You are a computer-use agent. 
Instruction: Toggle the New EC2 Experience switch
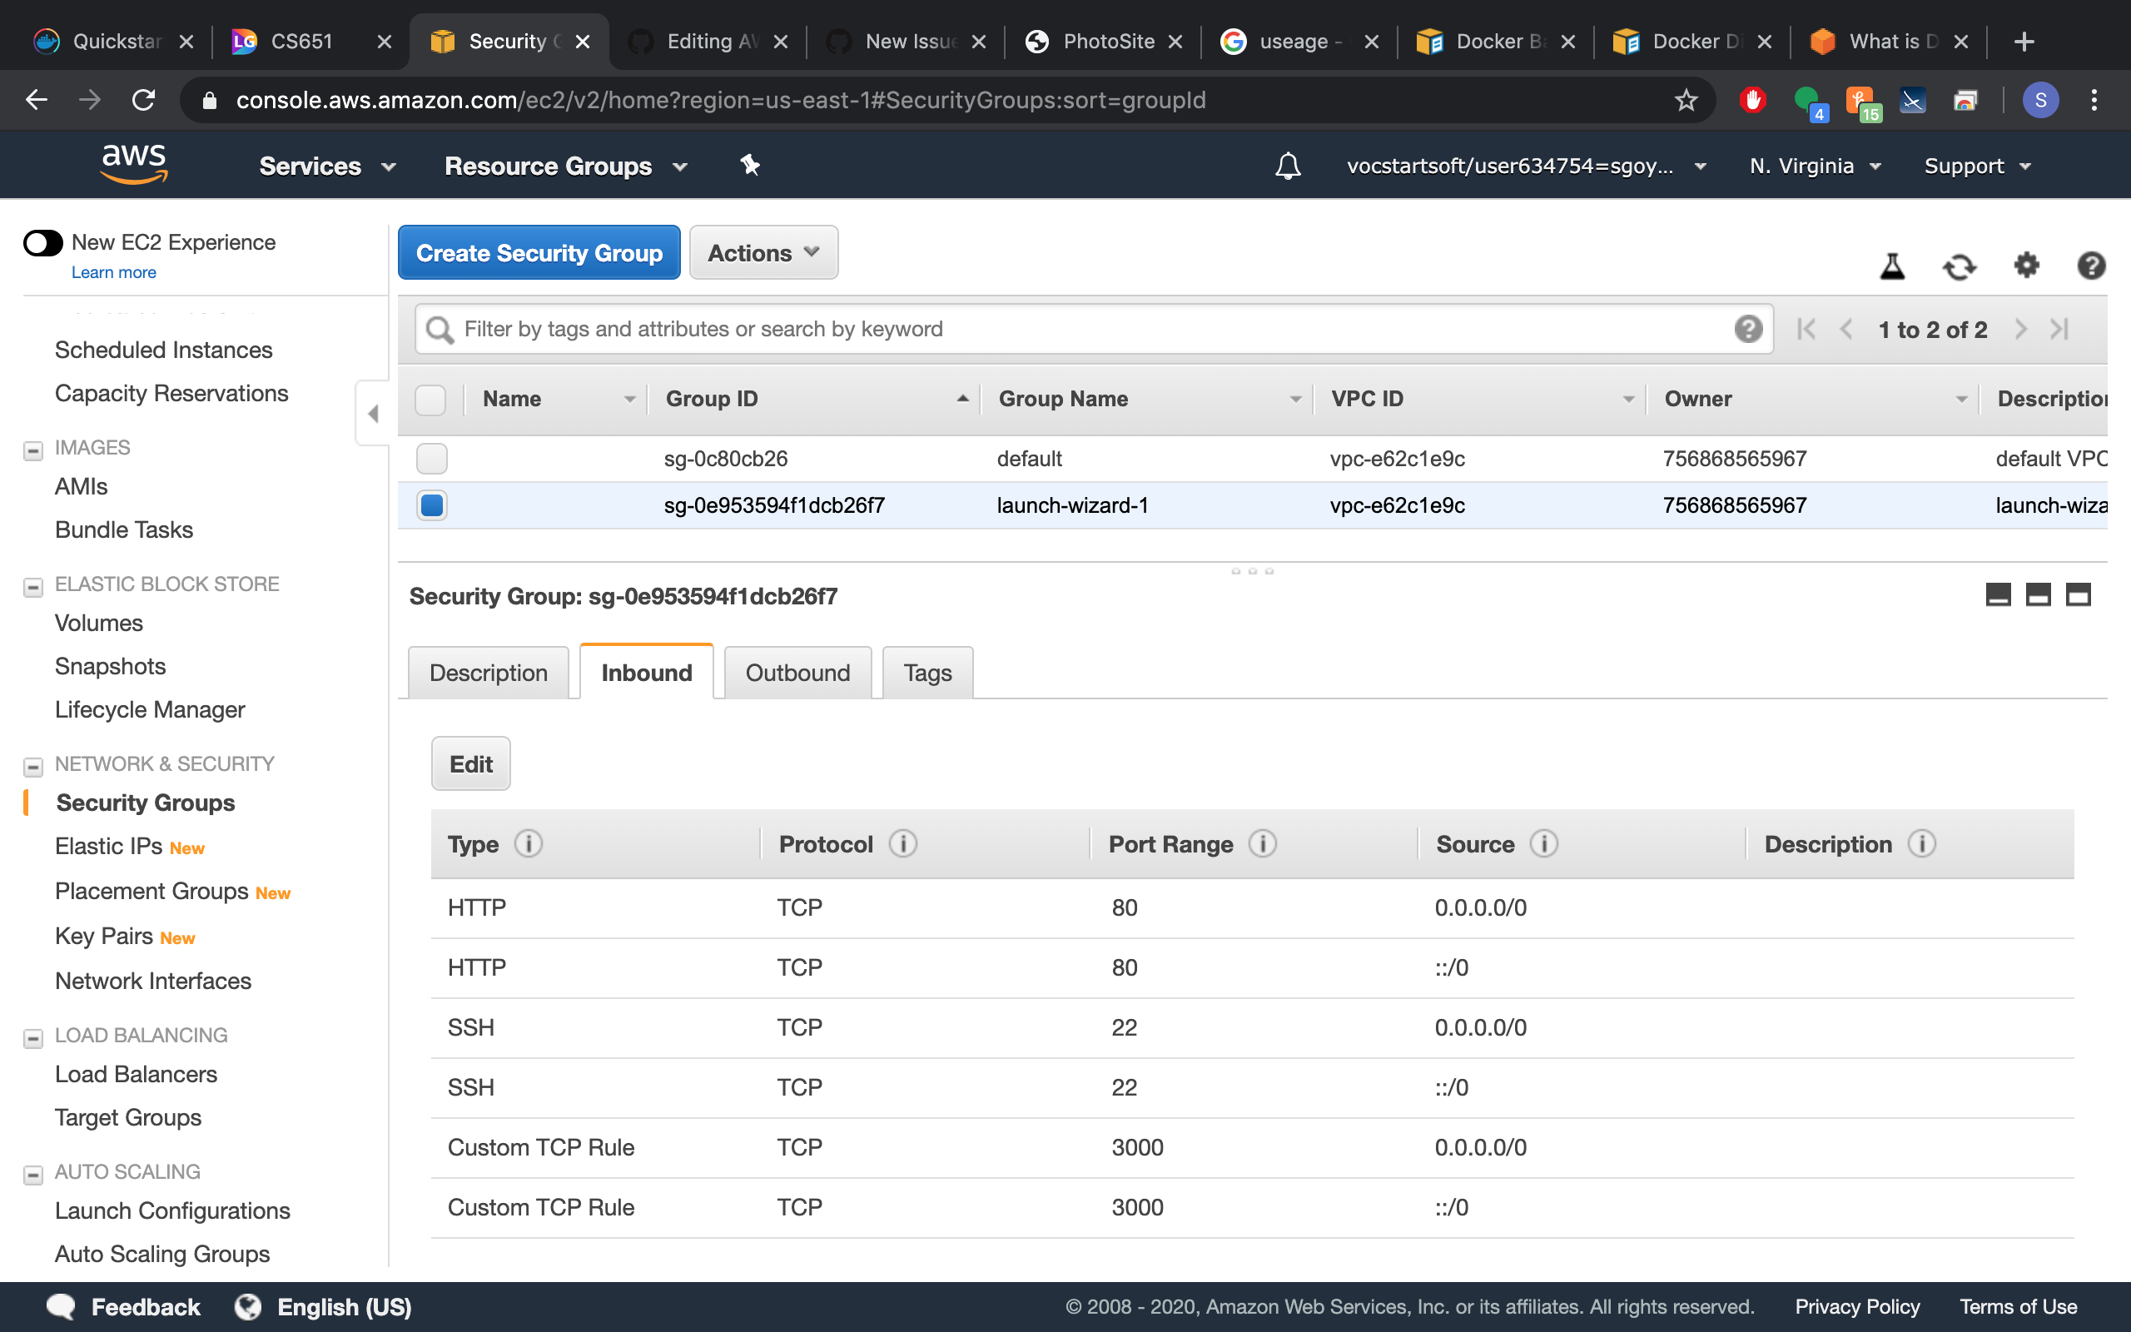click(43, 242)
